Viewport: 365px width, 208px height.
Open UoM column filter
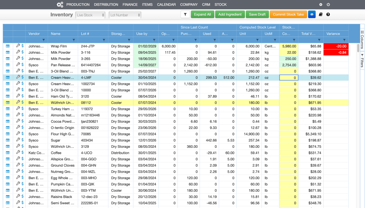coord(275,40)
